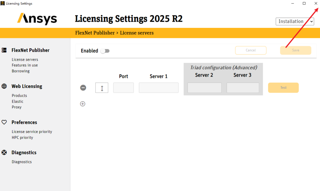Image resolution: width=320 pixels, height=191 pixels.
Task: Open Elastic under Web Licensing
Action: 17,101
